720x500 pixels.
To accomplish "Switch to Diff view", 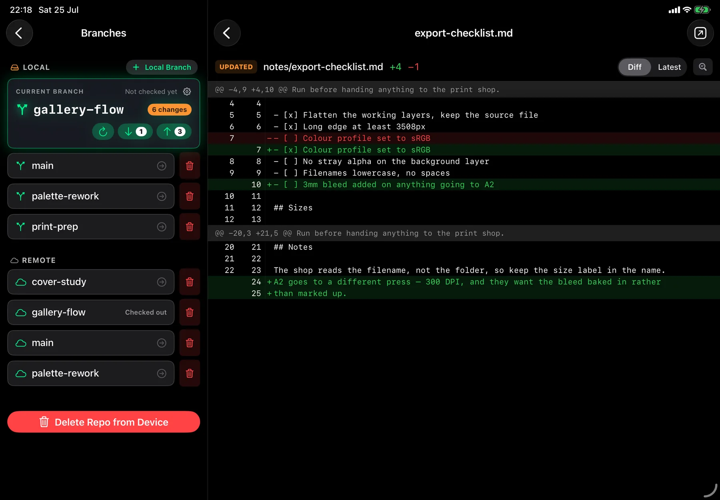I will 634,67.
